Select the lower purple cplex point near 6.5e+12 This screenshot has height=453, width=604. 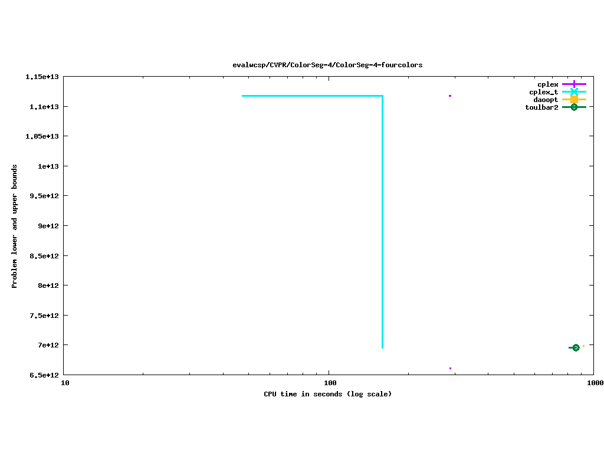coord(450,369)
